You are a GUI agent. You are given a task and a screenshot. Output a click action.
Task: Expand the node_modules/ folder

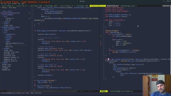pos(10,29)
